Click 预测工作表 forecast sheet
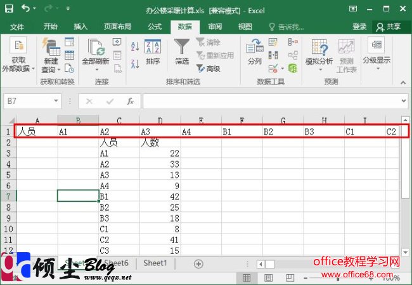Viewport: 412px width, 285px height. [x=346, y=56]
